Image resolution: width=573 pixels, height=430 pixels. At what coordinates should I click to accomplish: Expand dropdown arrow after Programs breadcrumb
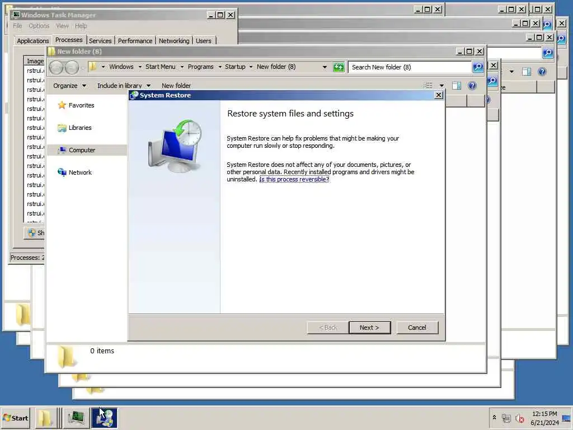(220, 67)
